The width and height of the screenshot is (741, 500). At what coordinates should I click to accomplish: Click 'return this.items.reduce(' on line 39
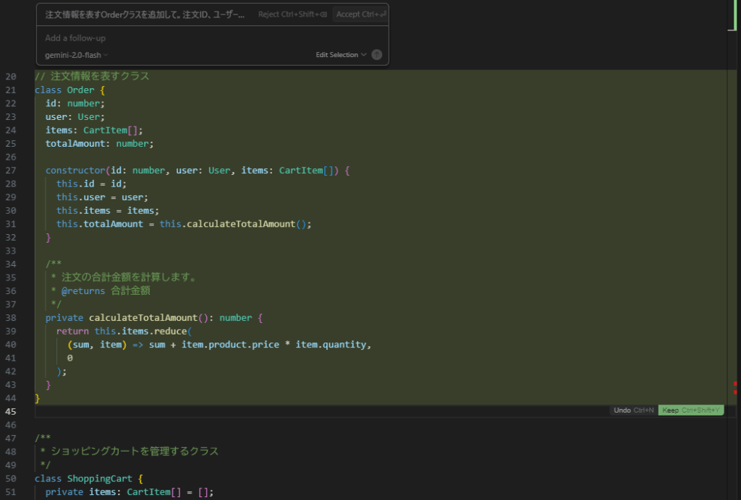[x=124, y=331]
